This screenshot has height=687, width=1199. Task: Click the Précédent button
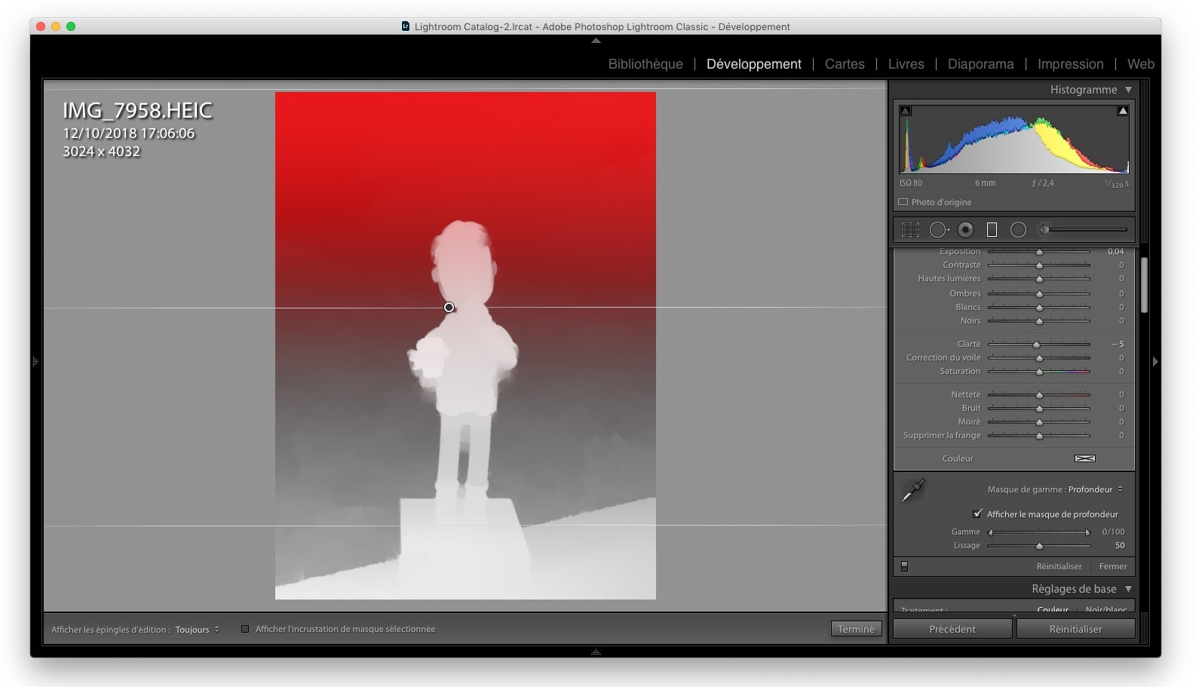952,629
